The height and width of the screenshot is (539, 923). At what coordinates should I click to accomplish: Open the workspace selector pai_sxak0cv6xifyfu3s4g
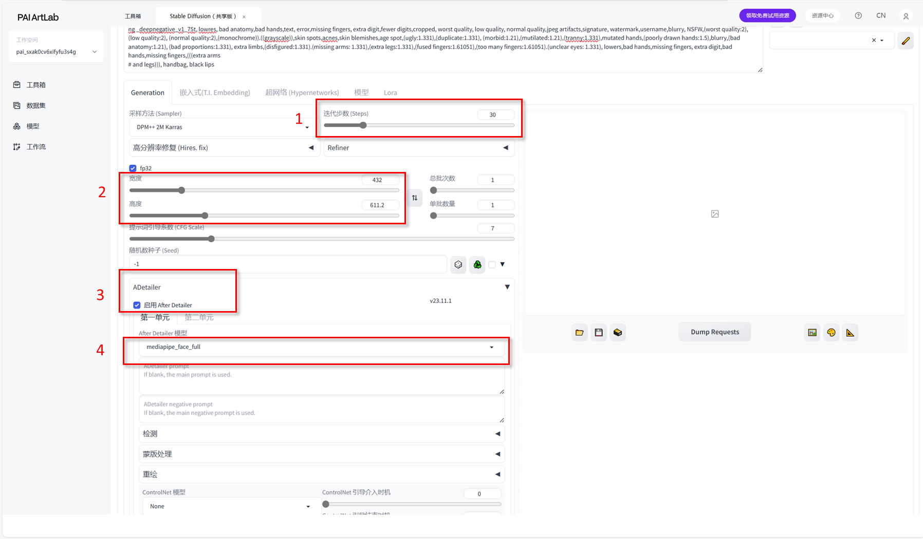57,52
